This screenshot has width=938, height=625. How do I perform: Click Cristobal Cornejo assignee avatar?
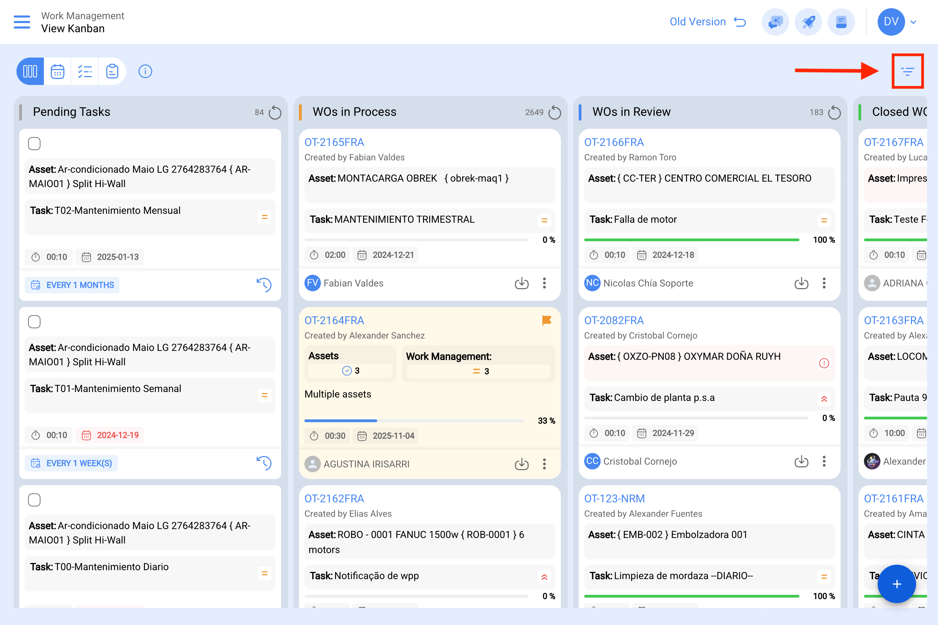(x=592, y=462)
